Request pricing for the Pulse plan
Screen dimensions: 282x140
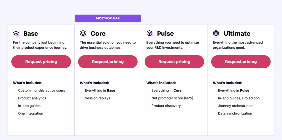[174, 62]
